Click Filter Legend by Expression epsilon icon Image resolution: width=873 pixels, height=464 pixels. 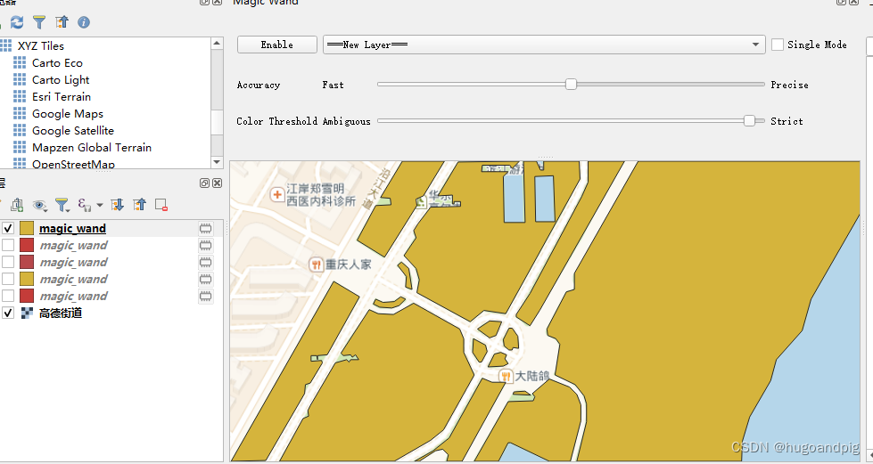85,205
